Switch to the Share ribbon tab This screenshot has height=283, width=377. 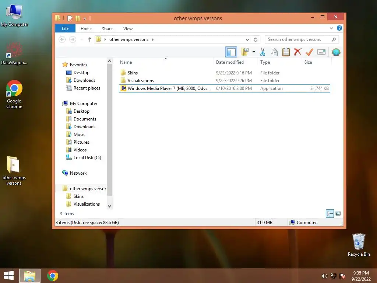pos(107,29)
